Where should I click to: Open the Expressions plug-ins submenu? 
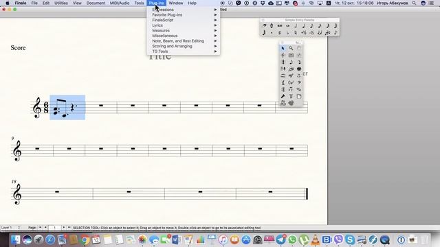184,10
